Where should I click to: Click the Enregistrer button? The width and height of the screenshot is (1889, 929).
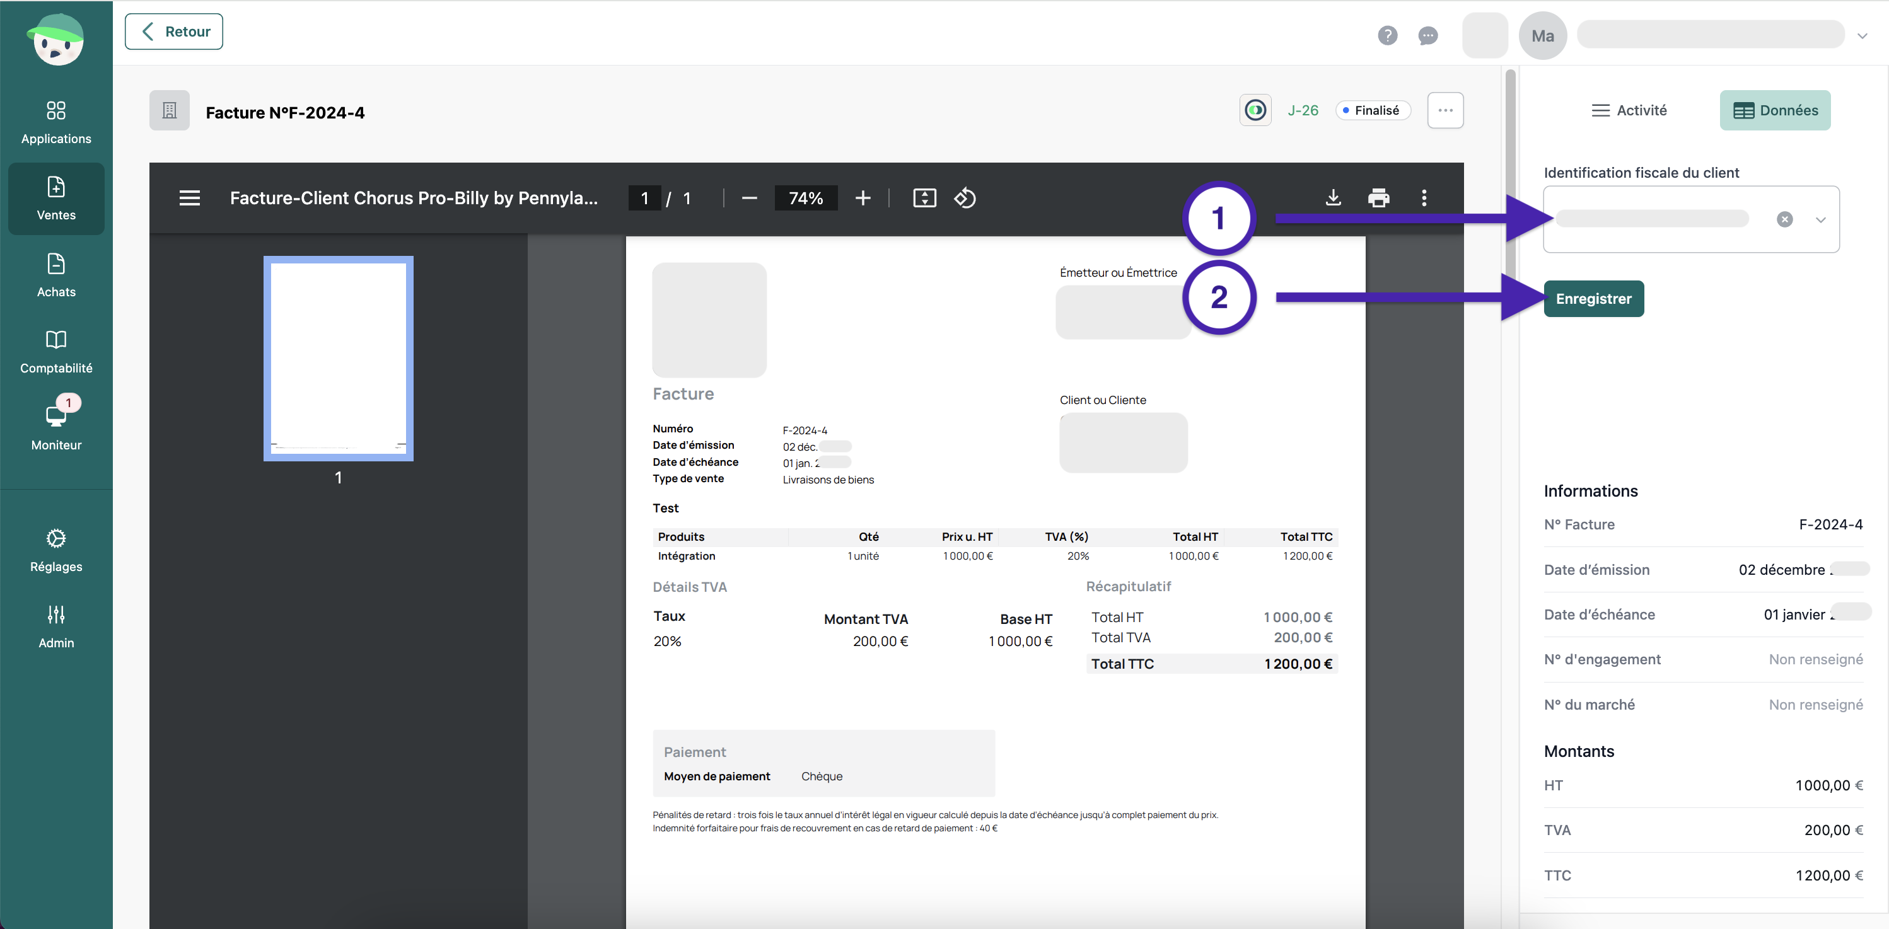[1593, 298]
